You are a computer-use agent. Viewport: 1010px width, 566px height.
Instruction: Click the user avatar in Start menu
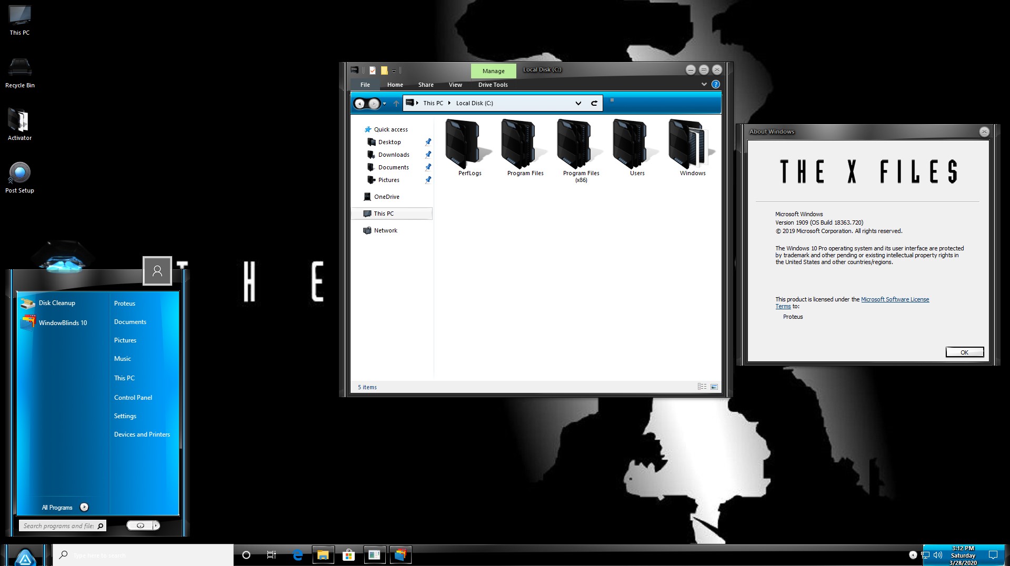[x=157, y=271]
